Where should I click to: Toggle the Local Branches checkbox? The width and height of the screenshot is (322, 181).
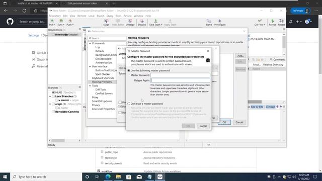coord(53,96)
